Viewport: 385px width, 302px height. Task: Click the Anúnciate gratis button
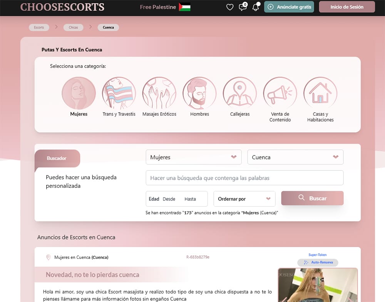(289, 7)
